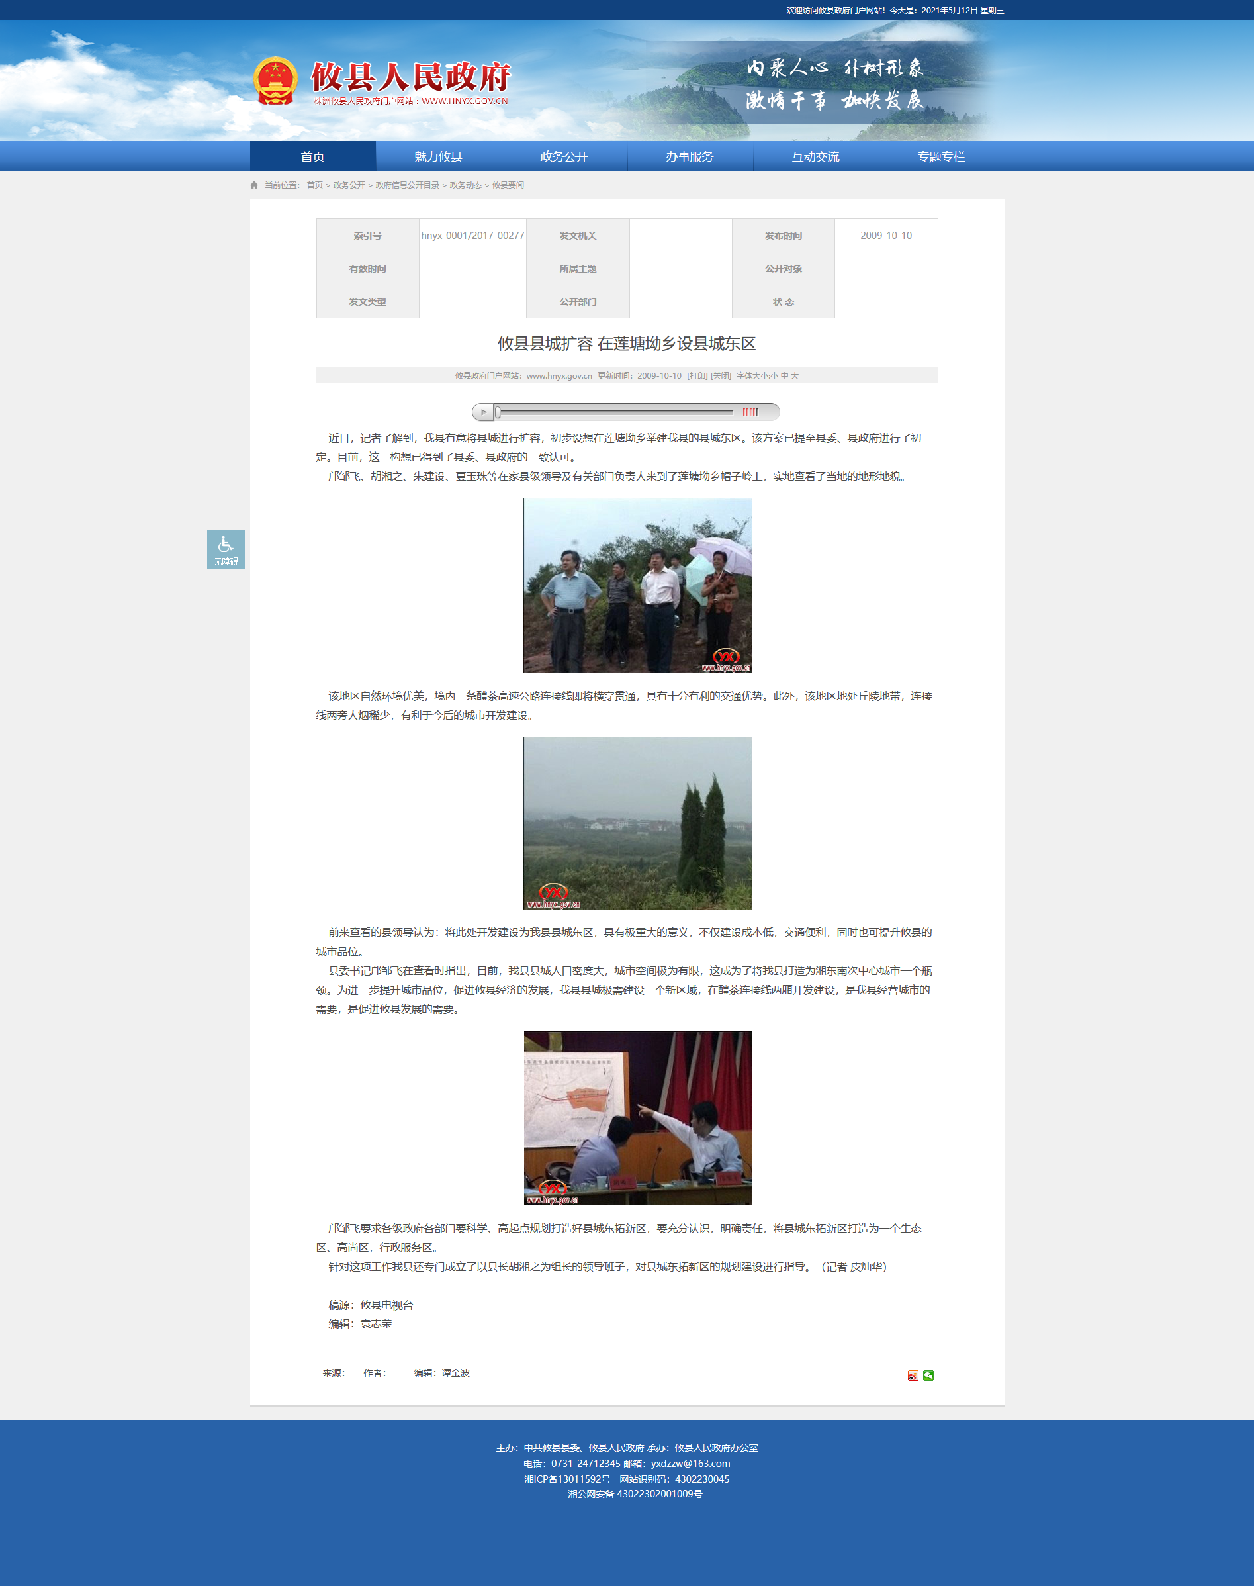
Task: Click the [打印] print link
Action: tap(697, 376)
